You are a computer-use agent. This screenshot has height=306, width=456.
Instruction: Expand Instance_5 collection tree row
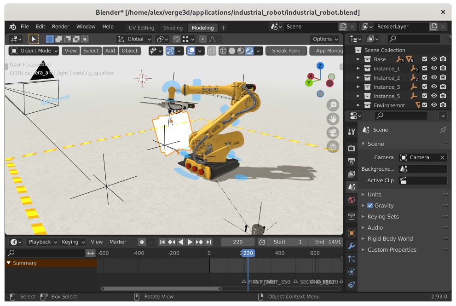[x=358, y=96]
